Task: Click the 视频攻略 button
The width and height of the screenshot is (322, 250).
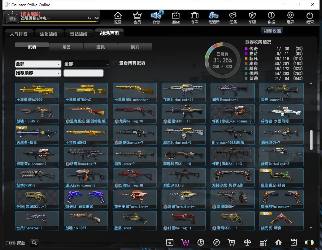Action: point(272,31)
